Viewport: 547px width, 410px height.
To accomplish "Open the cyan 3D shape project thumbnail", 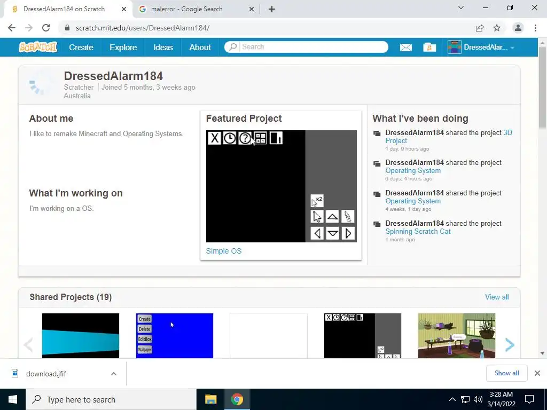I will 81,335.
